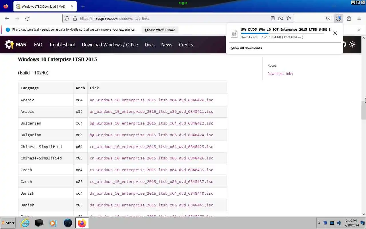Click the page vertical scrollbar thumb
The width and height of the screenshot is (366, 229).
(363, 110)
